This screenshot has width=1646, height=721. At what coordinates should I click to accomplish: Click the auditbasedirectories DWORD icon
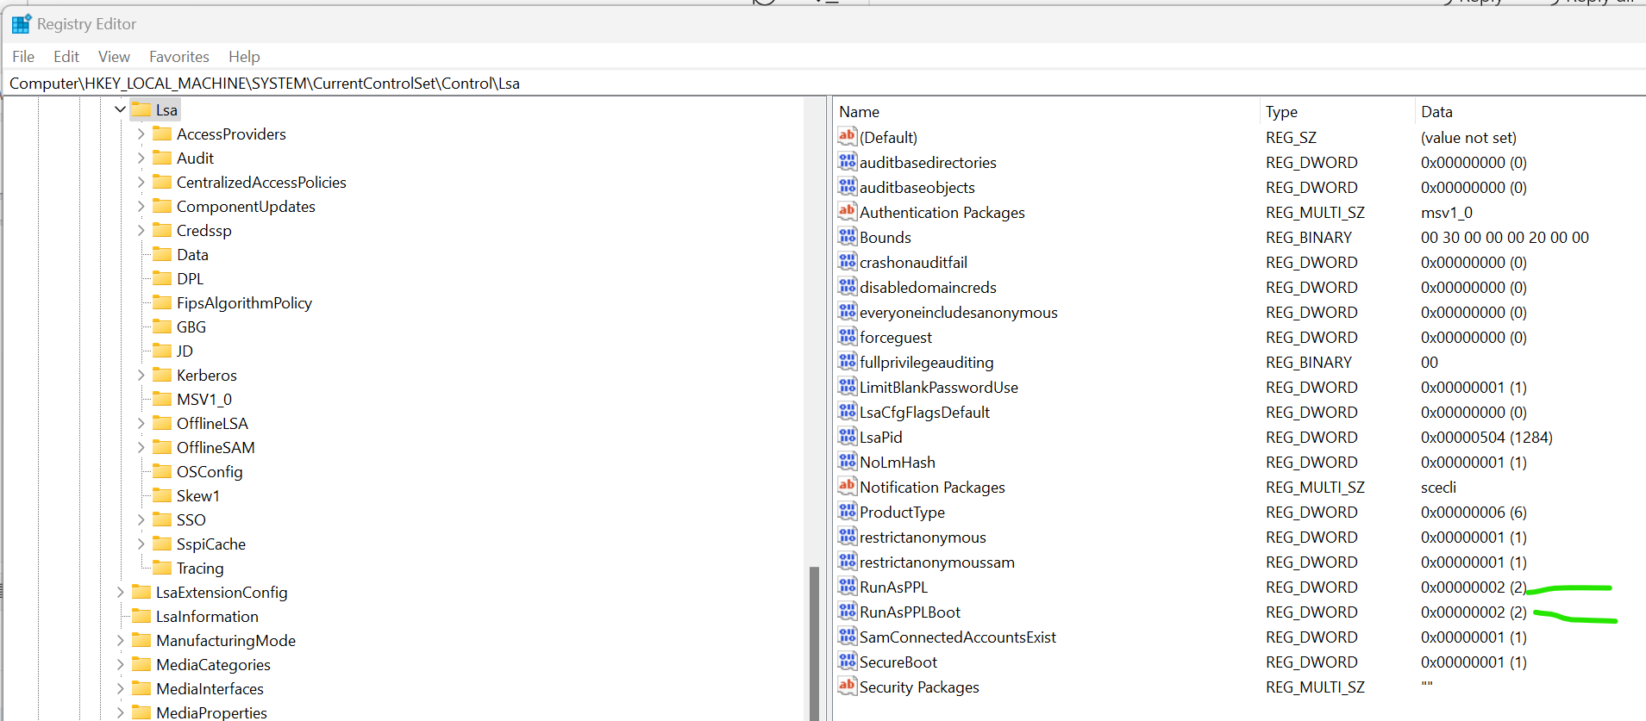pyautogui.click(x=848, y=161)
